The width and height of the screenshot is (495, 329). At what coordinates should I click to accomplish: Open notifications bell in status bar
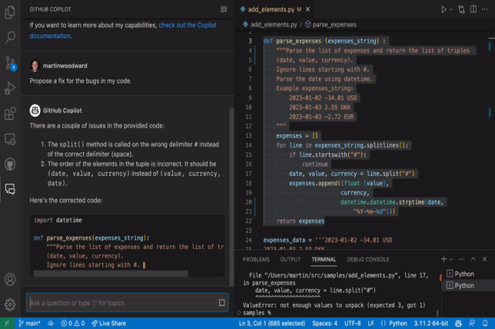click(485, 324)
